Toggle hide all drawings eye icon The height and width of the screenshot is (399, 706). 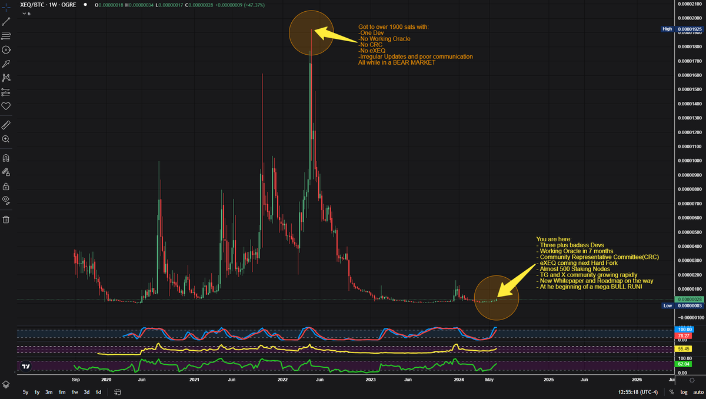[6, 201]
